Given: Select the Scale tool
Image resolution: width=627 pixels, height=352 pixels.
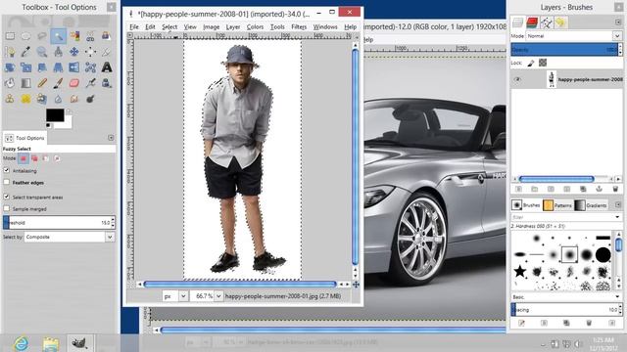Looking at the screenshot, I should point(26,67).
